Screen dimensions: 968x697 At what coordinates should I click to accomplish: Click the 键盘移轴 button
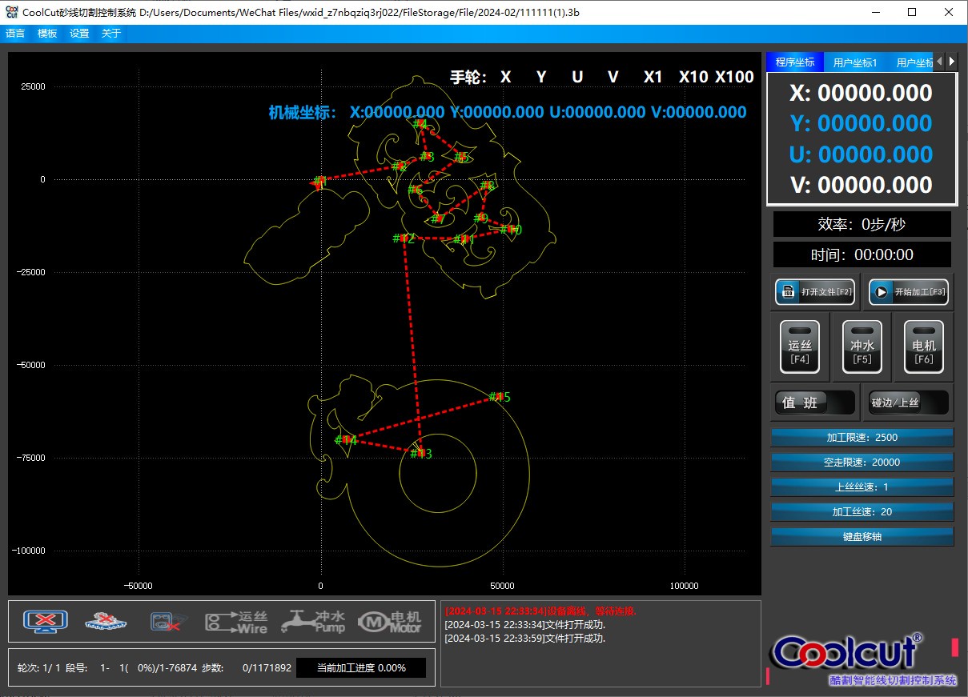point(862,536)
